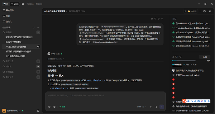This screenshot has width=215, height=114.
Task: Open the 技能 skills page
Action: (x=7, y=16)
